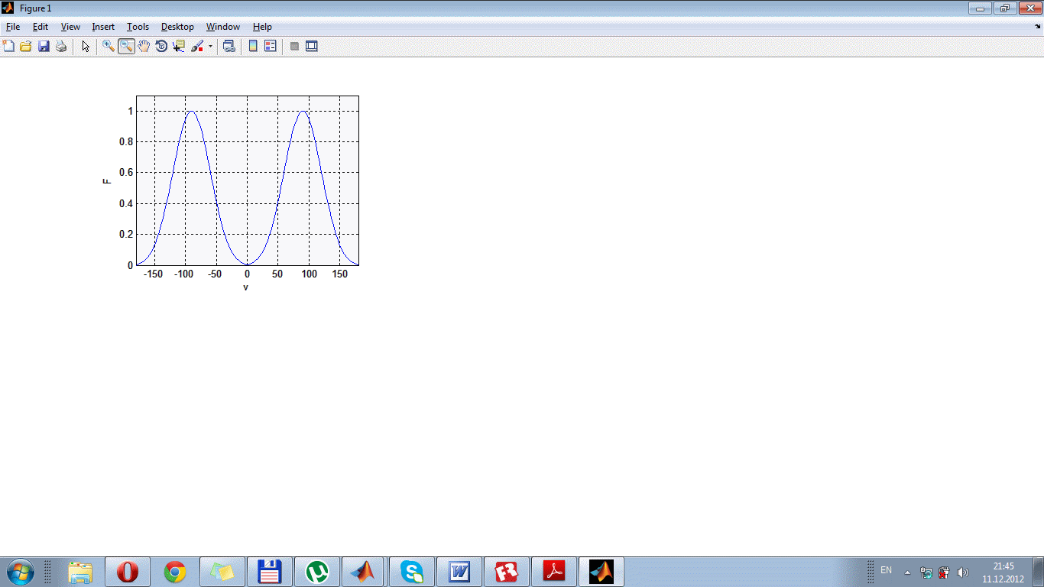Image resolution: width=1044 pixels, height=587 pixels.
Task: Open Windows Explorer from the taskbar
Action: [80, 572]
